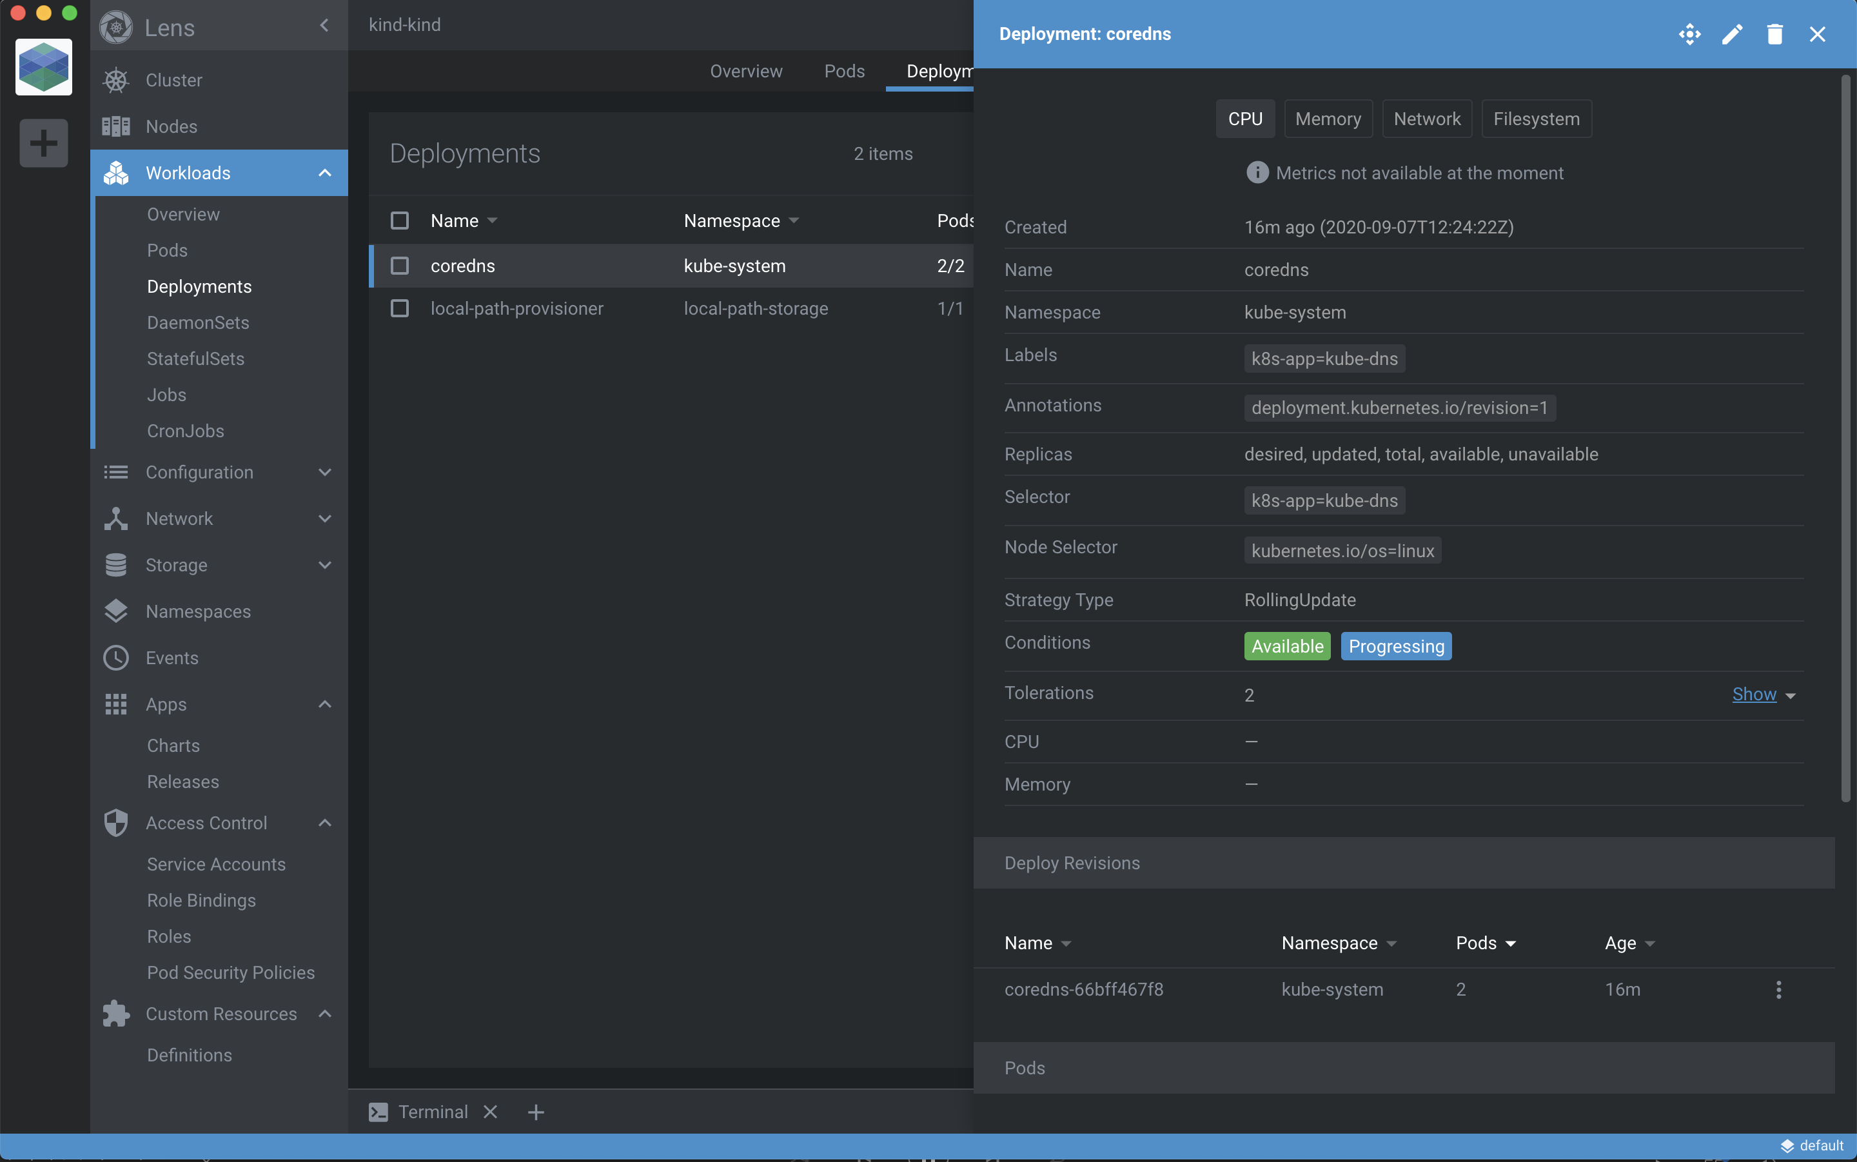Switch to the Memory metrics tab
Image resolution: width=1857 pixels, height=1162 pixels.
[x=1327, y=119]
